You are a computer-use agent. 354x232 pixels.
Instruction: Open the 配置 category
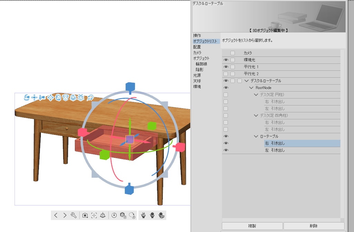197,47
